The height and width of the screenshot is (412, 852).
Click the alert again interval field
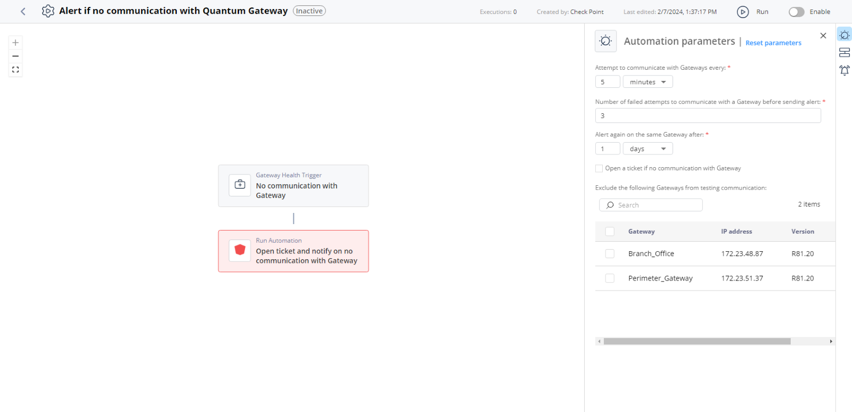point(608,149)
